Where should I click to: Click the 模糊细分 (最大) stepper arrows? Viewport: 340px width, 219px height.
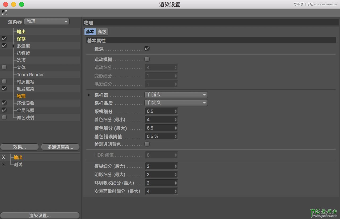click(x=176, y=166)
